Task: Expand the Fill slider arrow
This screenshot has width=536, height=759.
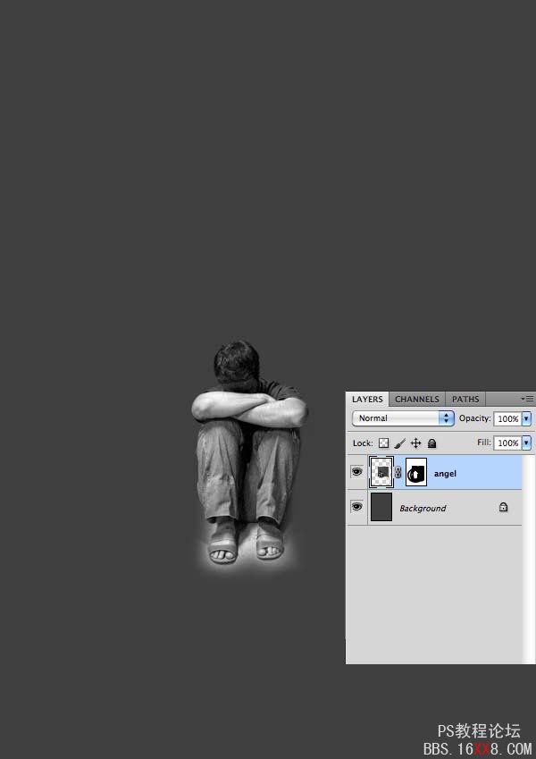Action: 526,443
